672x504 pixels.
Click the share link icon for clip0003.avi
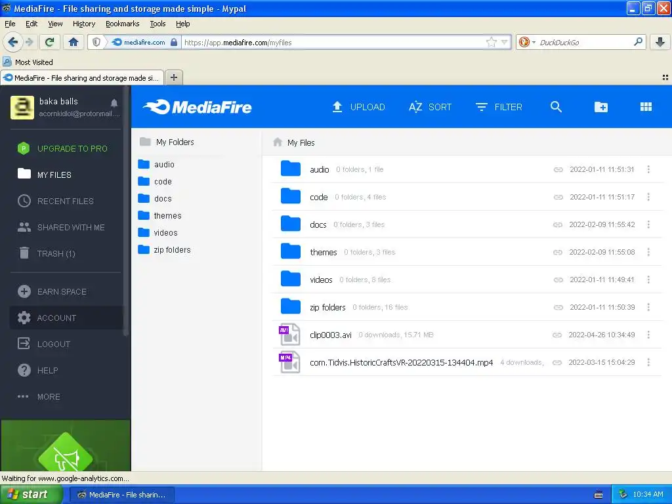[556, 335]
